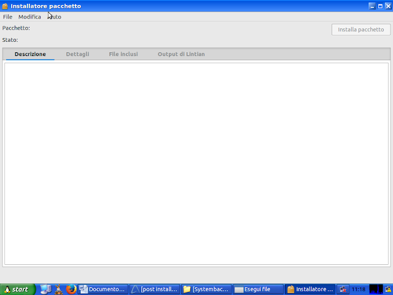Switch to the post install taskbar window
Viewport: 393px width, 295px height.
tap(155, 289)
